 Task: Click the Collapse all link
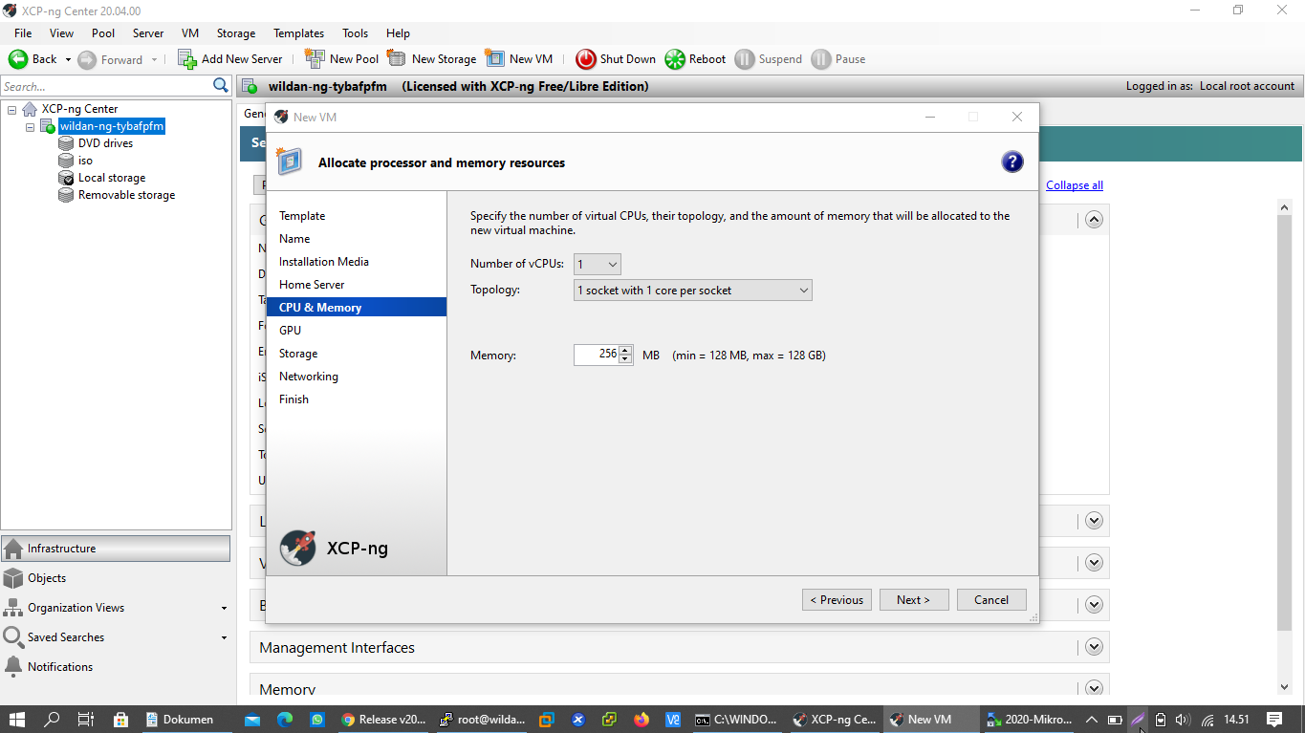1075,185
